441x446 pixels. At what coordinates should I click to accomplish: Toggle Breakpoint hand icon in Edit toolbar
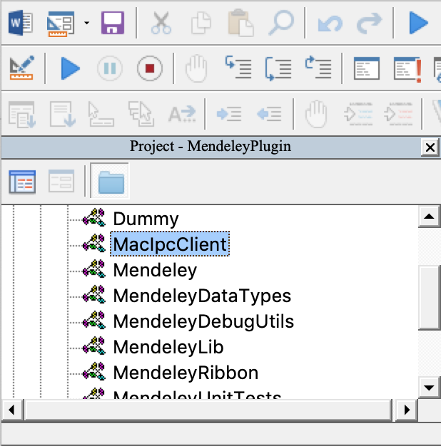316,114
